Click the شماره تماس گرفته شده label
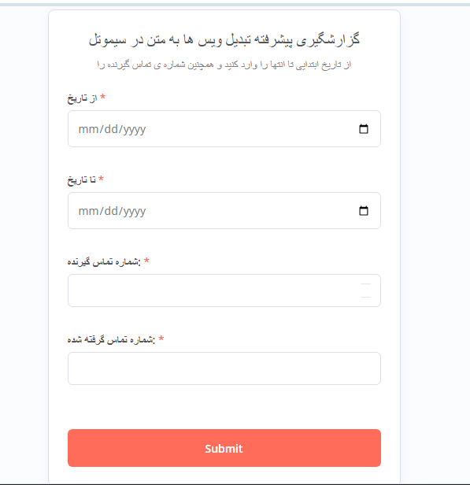Viewport: 470px width, 485px height. coord(111,339)
